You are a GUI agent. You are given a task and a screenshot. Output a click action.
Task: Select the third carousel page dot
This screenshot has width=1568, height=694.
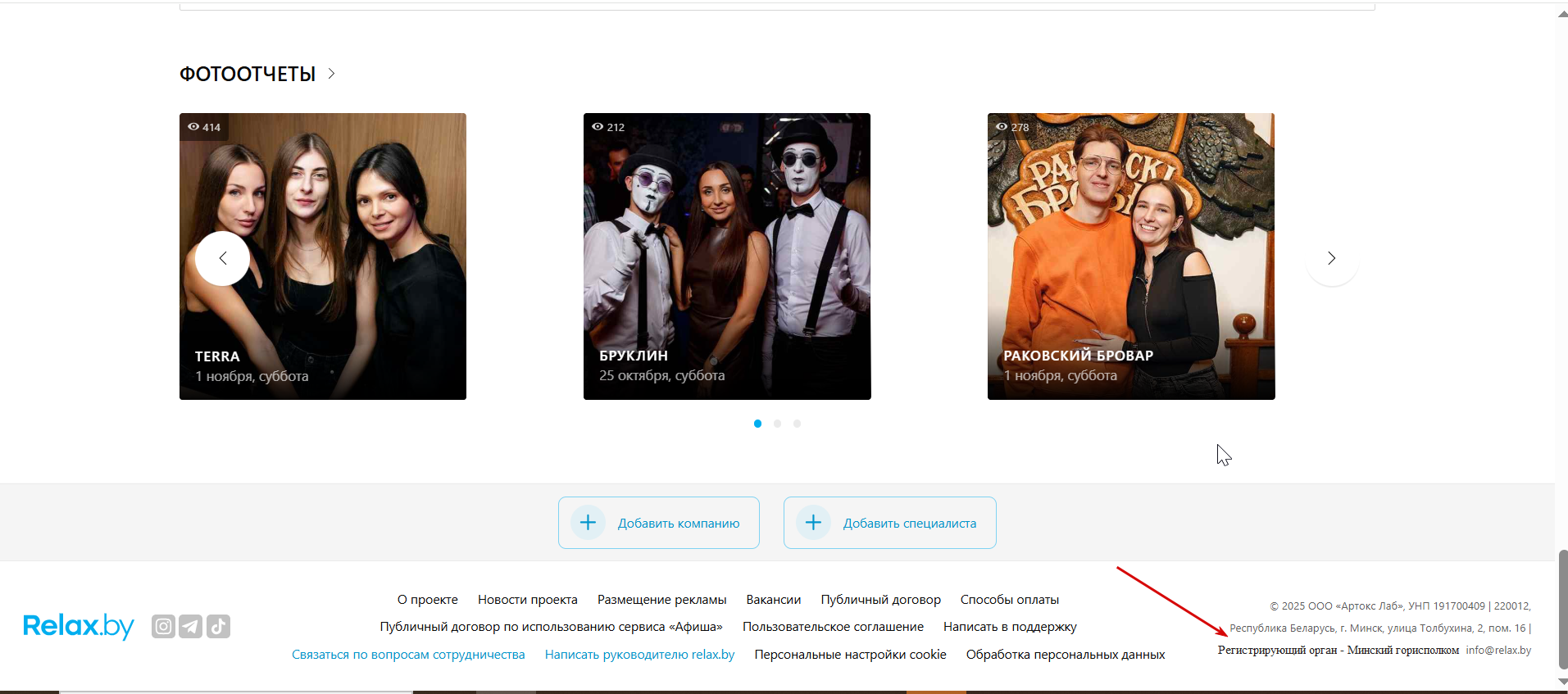point(797,424)
